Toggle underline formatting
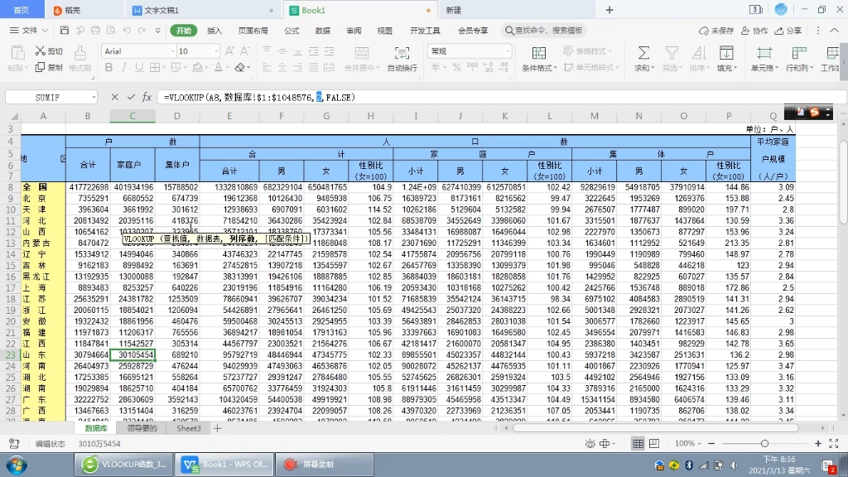Image resolution: width=848 pixels, height=477 pixels. (139, 67)
